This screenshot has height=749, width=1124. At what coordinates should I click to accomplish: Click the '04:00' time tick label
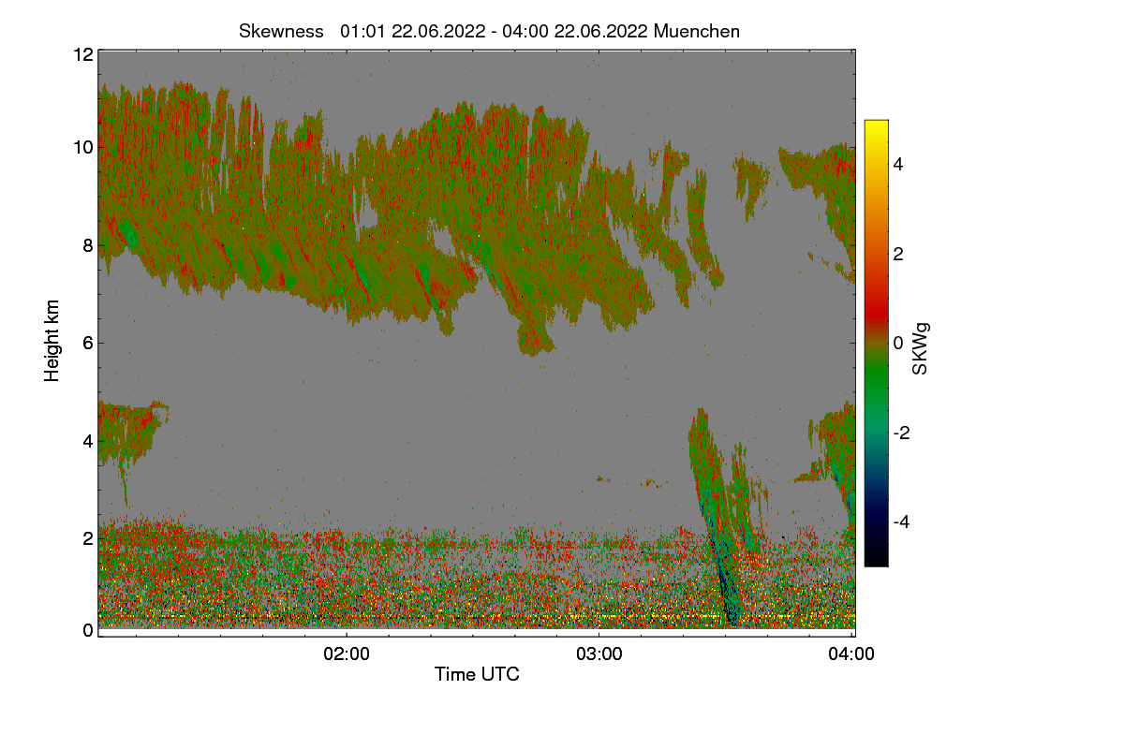(852, 654)
